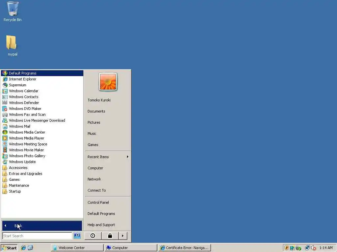337x252 pixels.
Task: Click the Start Search input box
Action: pyautogui.click(x=37, y=236)
